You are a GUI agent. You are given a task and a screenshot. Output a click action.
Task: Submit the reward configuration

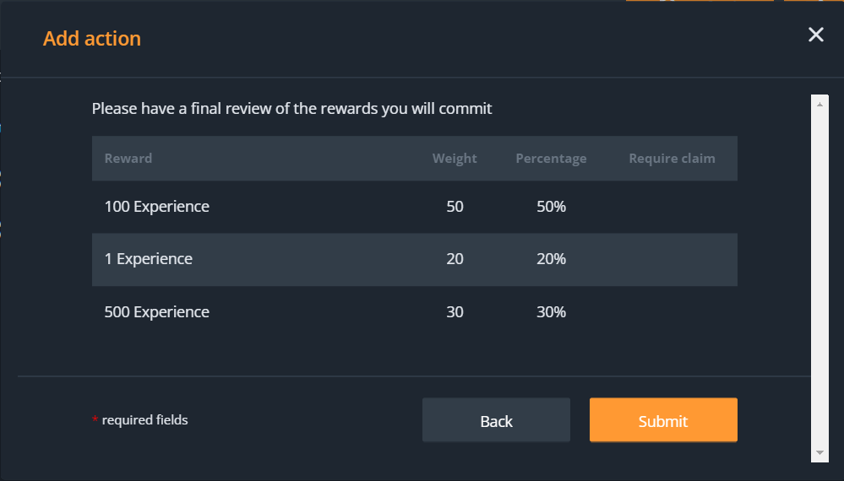(663, 420)
